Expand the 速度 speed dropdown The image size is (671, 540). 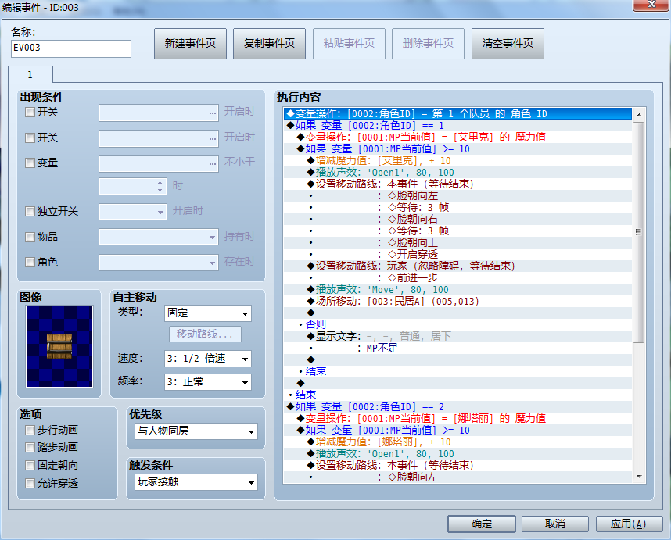207,359
